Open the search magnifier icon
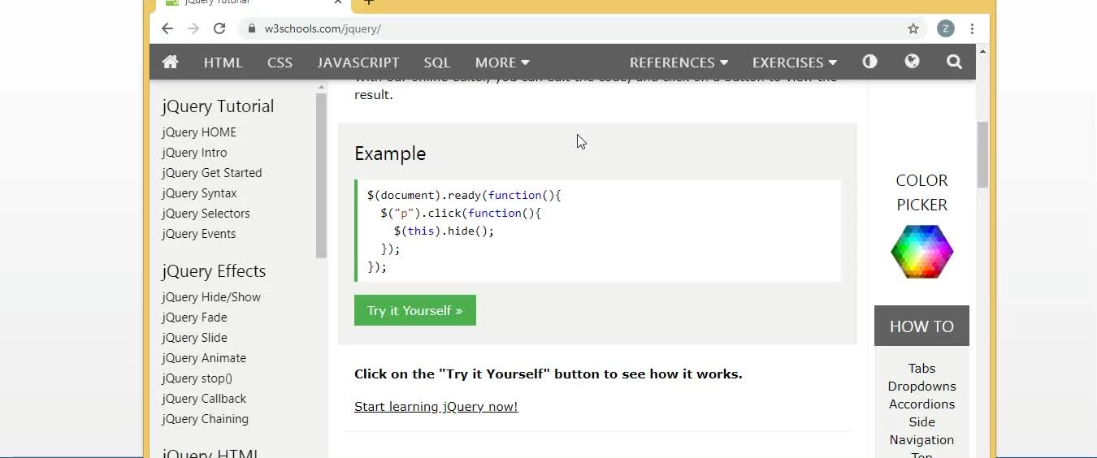 (x=954, y=62)
